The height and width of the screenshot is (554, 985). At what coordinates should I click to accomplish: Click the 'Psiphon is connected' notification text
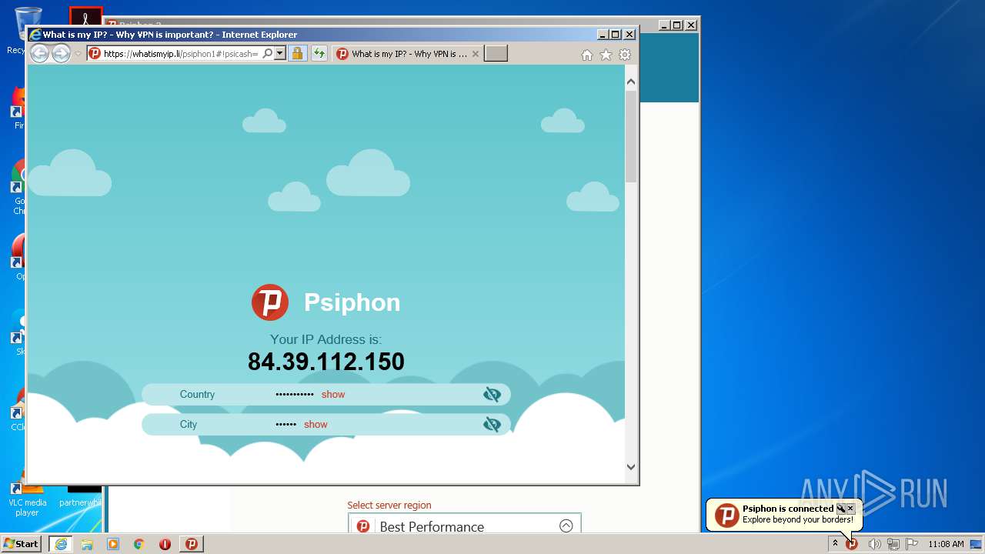coord(788,509)
